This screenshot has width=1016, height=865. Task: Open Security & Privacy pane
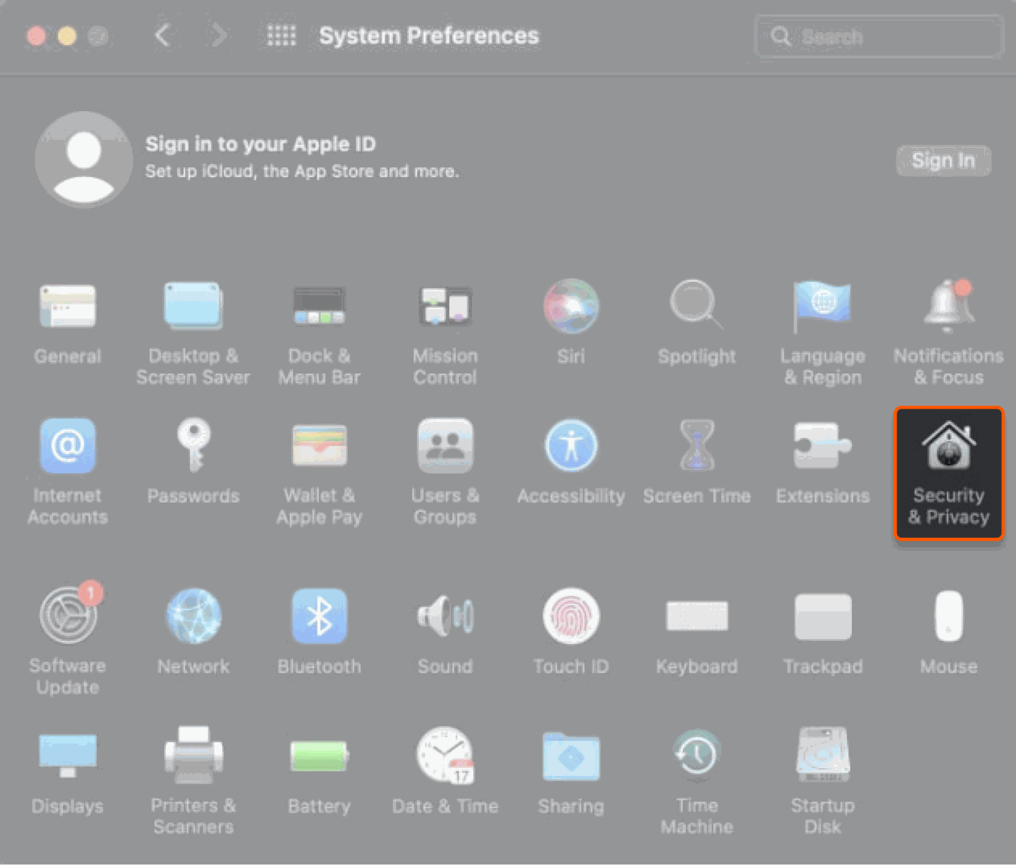[x=948, y=473]
